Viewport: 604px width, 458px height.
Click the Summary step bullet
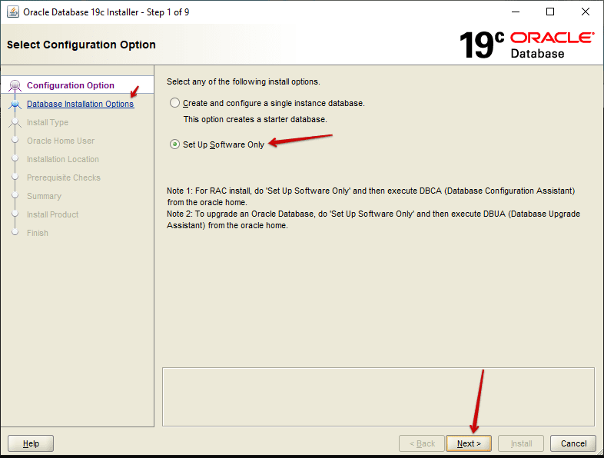coord(15,195)
